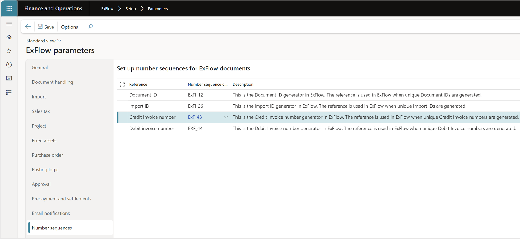The width and height of the screenshot is (520, 239).
Task: Switch to the Fixed assets tab
Action: 44,140
